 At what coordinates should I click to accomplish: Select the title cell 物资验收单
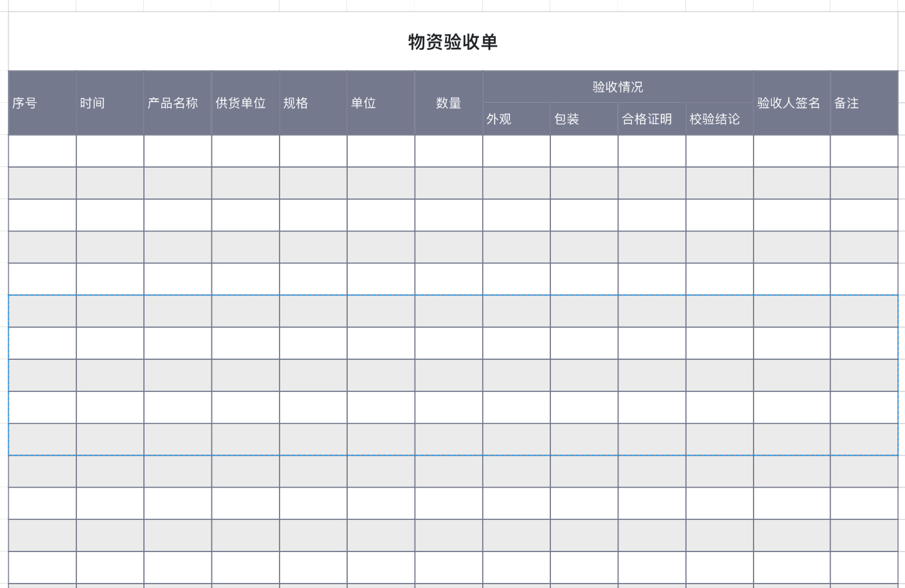click(x=452, y=42)
